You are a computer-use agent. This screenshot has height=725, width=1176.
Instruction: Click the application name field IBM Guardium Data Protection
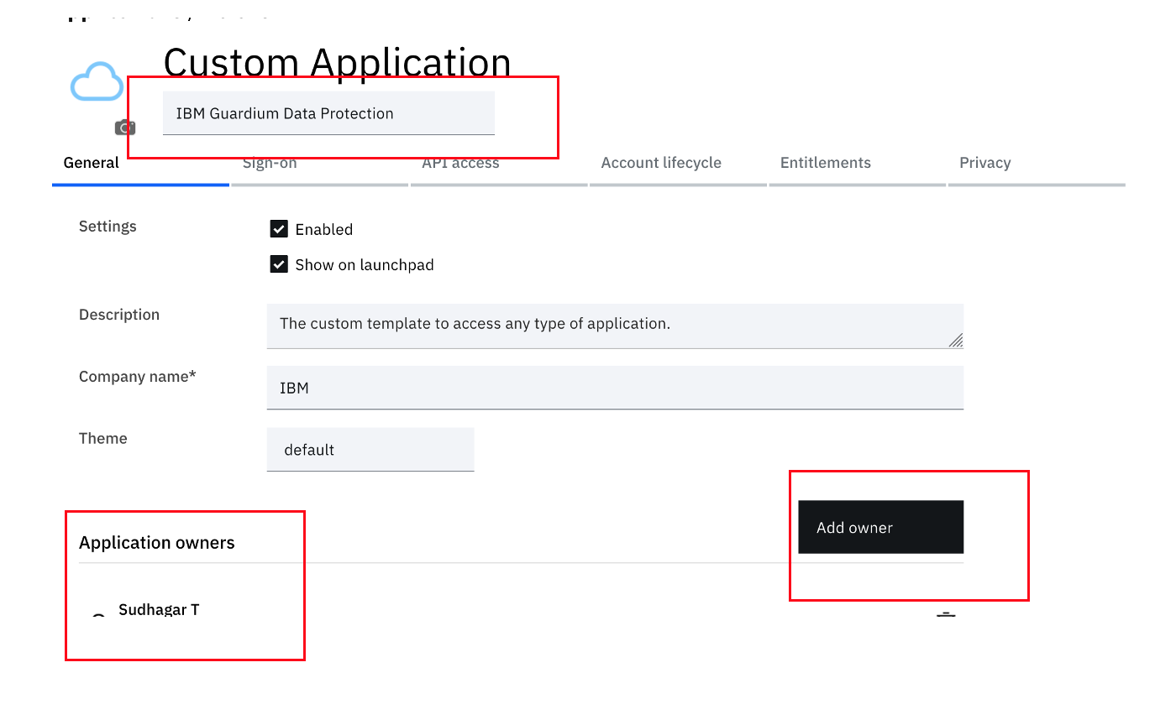(x=328, y=113)
